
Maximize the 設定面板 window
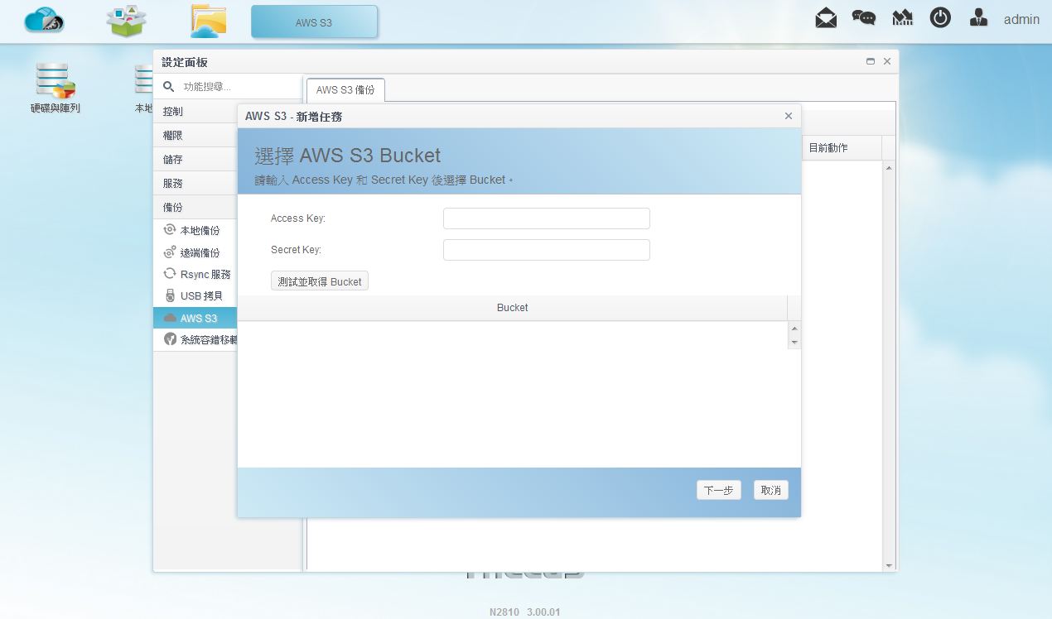[x=871, y=61]
